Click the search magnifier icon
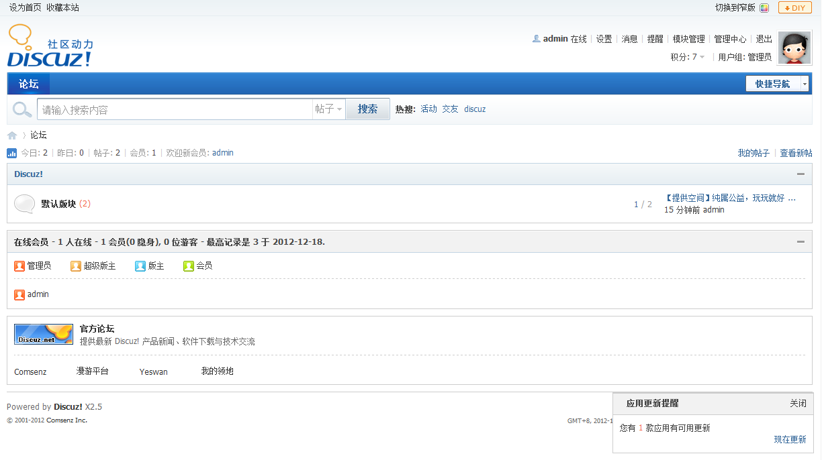The image size is (822, 460). click(x=21, y=109)
